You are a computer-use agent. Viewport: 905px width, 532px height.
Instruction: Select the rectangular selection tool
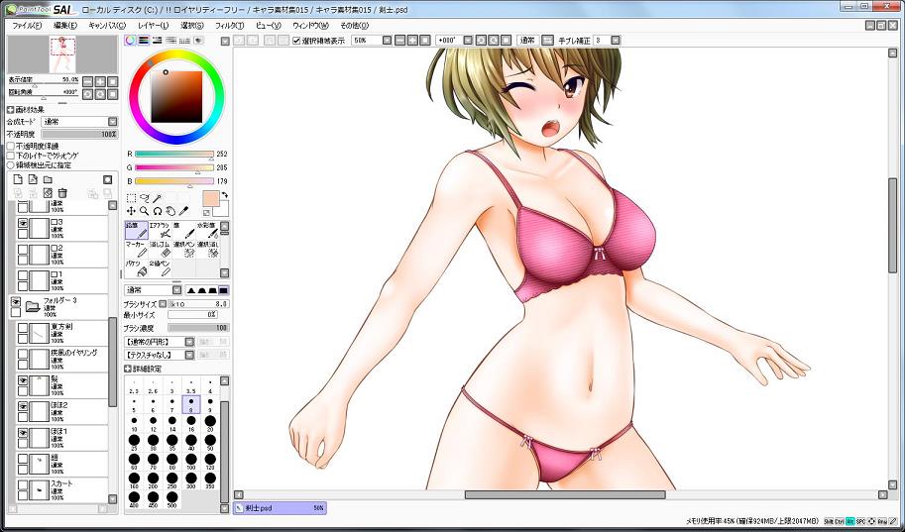(132, 198)
